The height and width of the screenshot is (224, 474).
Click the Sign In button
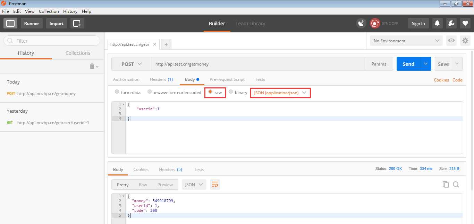coord(418,23)
